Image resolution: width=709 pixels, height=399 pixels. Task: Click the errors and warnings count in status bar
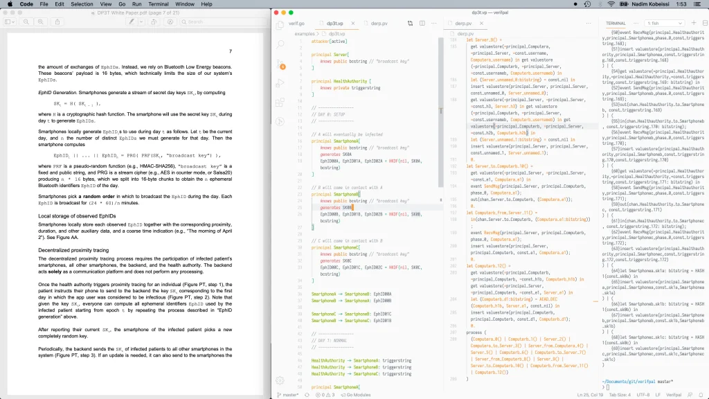pyautogui.click(x=325, y=395)
